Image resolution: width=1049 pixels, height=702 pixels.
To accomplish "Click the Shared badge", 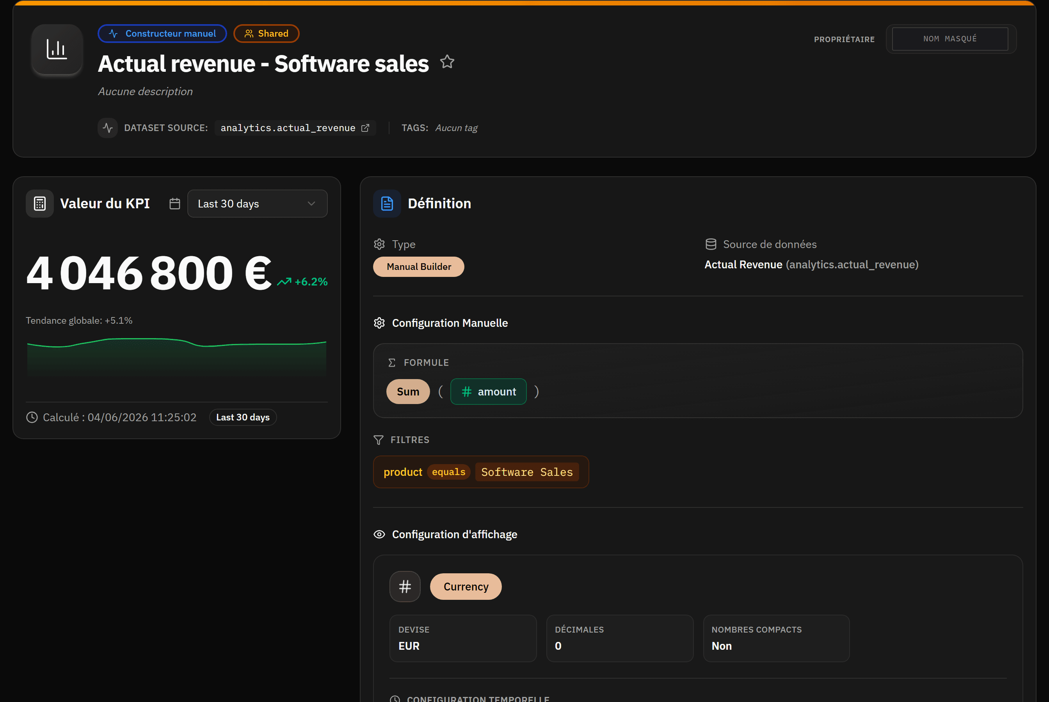I will coord(267,34).
